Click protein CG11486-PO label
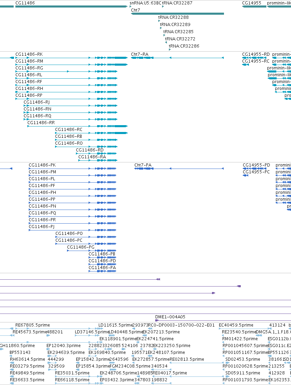Screen dimensions: 291x385 69,234
